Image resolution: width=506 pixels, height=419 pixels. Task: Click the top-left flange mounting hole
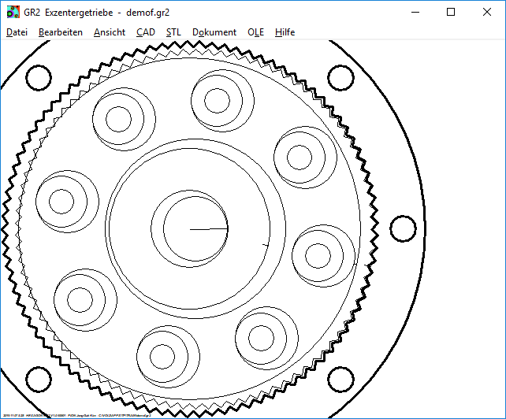39,77
